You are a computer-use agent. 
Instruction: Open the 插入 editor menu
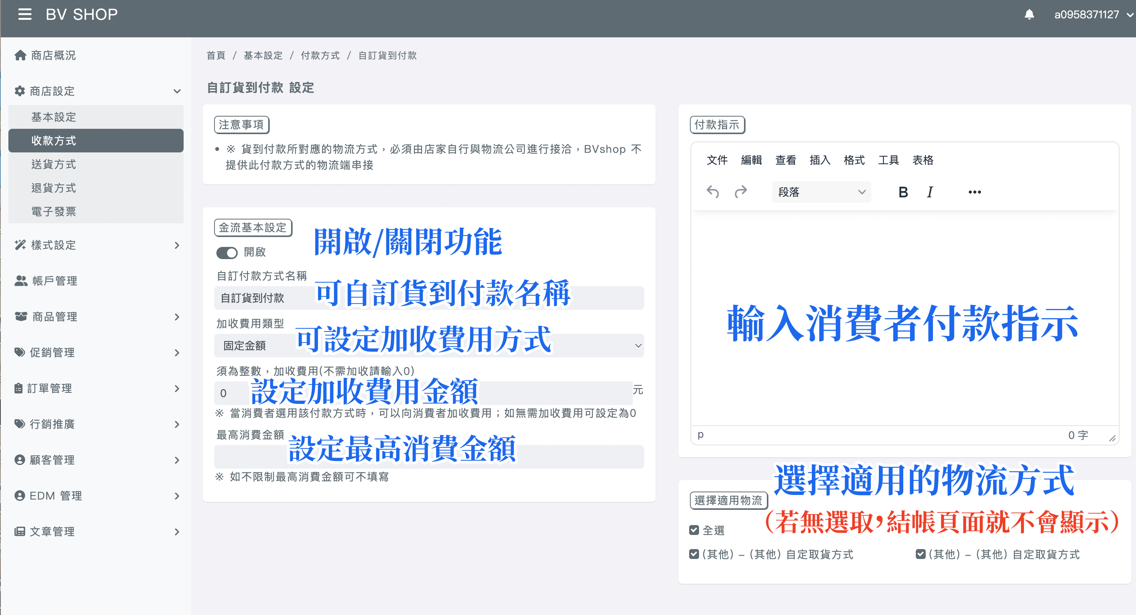coord(820,160)
